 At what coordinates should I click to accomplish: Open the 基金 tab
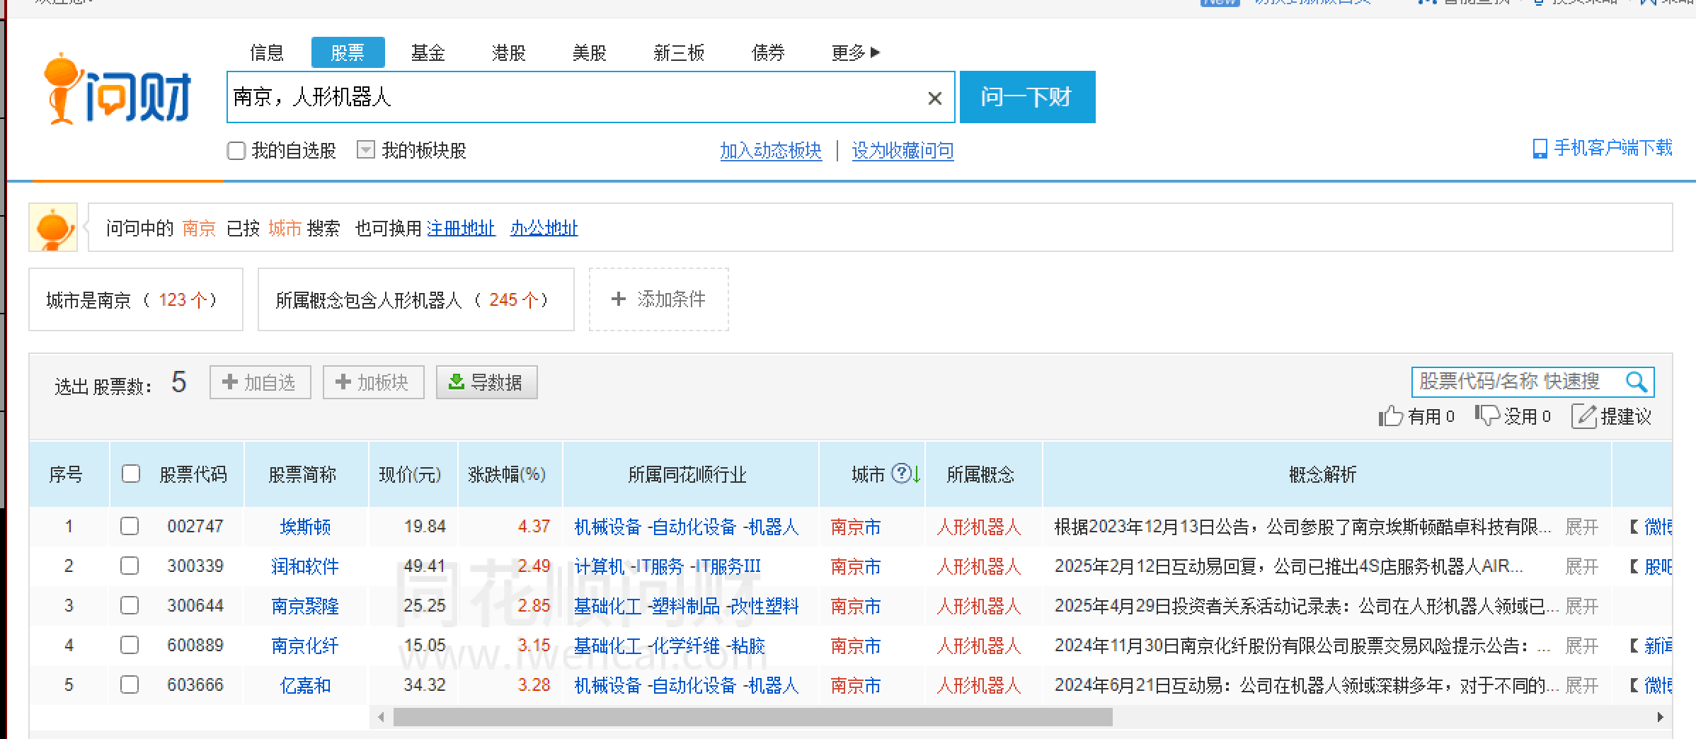click(x=428, y=52)
